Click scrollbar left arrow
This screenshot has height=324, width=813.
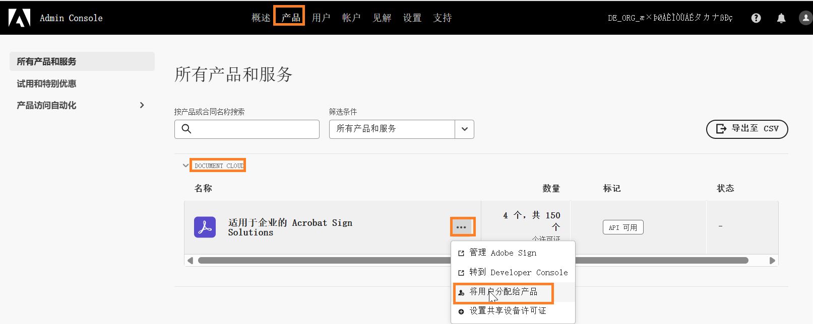(x=190, y=261)
